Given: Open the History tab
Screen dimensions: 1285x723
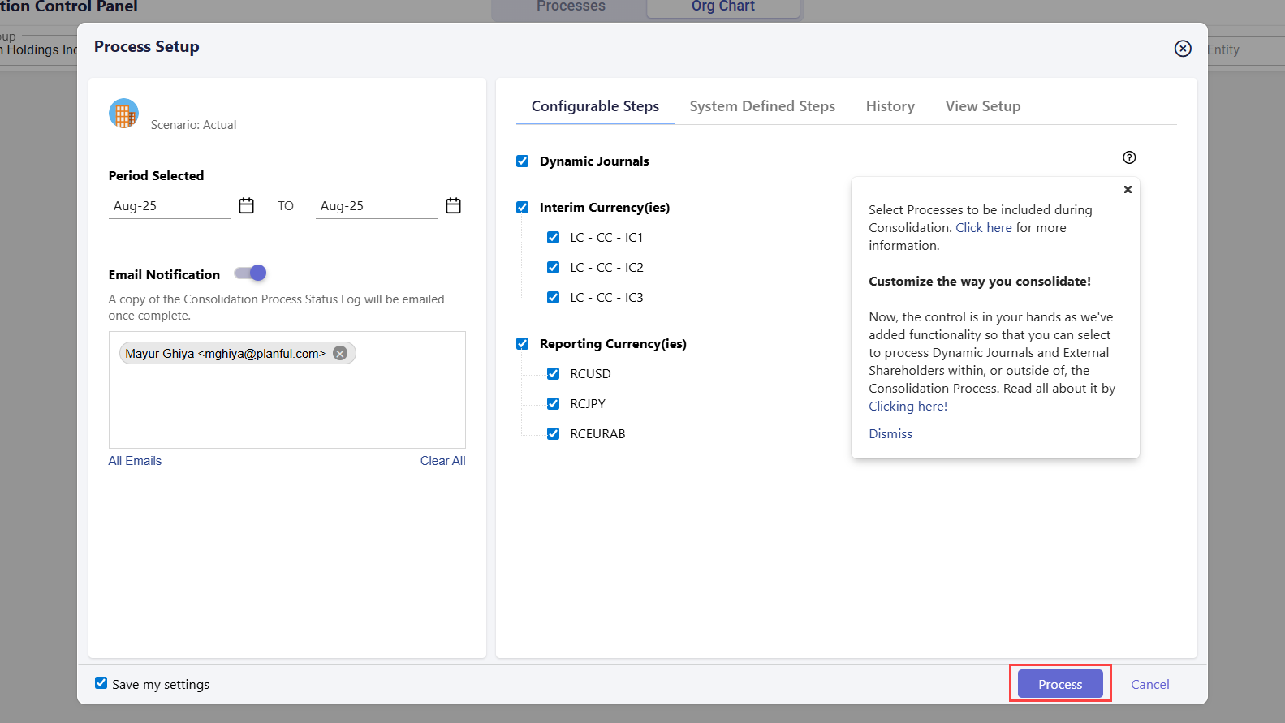Looking at the screenshot, I should (x=890, y=106).
